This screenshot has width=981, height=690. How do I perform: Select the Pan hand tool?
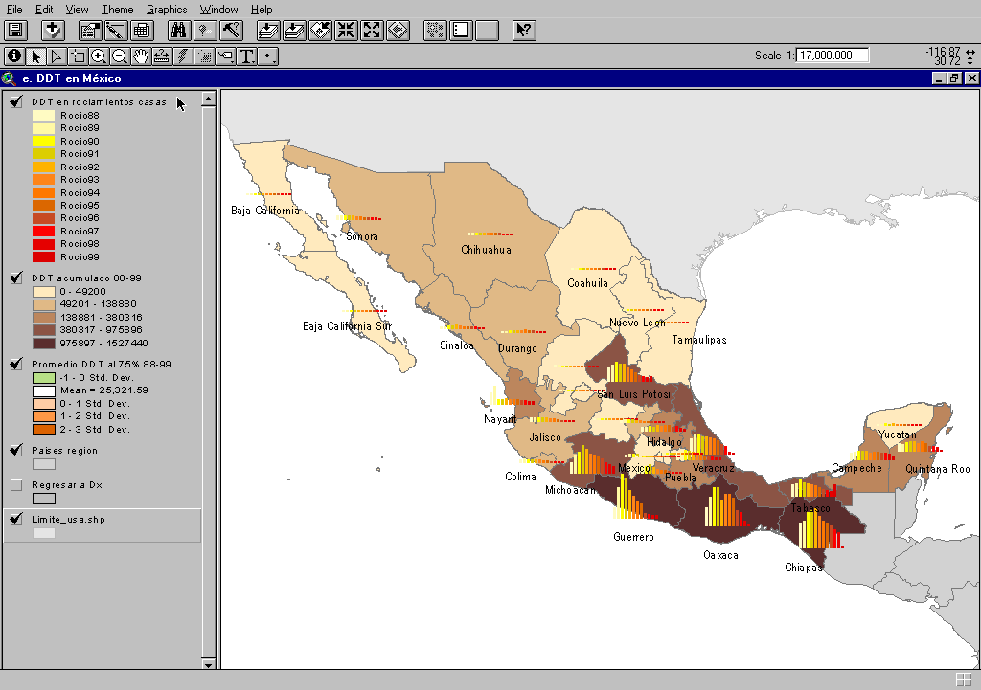pos(142,56)
